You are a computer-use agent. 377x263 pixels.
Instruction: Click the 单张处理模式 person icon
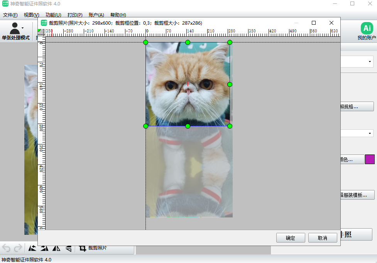click(x=15, y=28)
